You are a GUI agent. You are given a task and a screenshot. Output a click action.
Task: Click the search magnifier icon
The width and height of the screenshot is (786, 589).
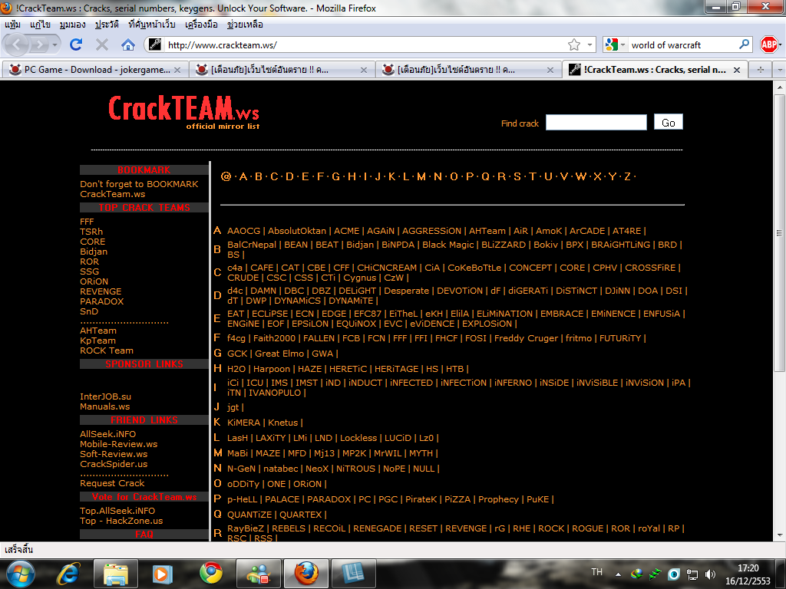click(x=745, y=44)
